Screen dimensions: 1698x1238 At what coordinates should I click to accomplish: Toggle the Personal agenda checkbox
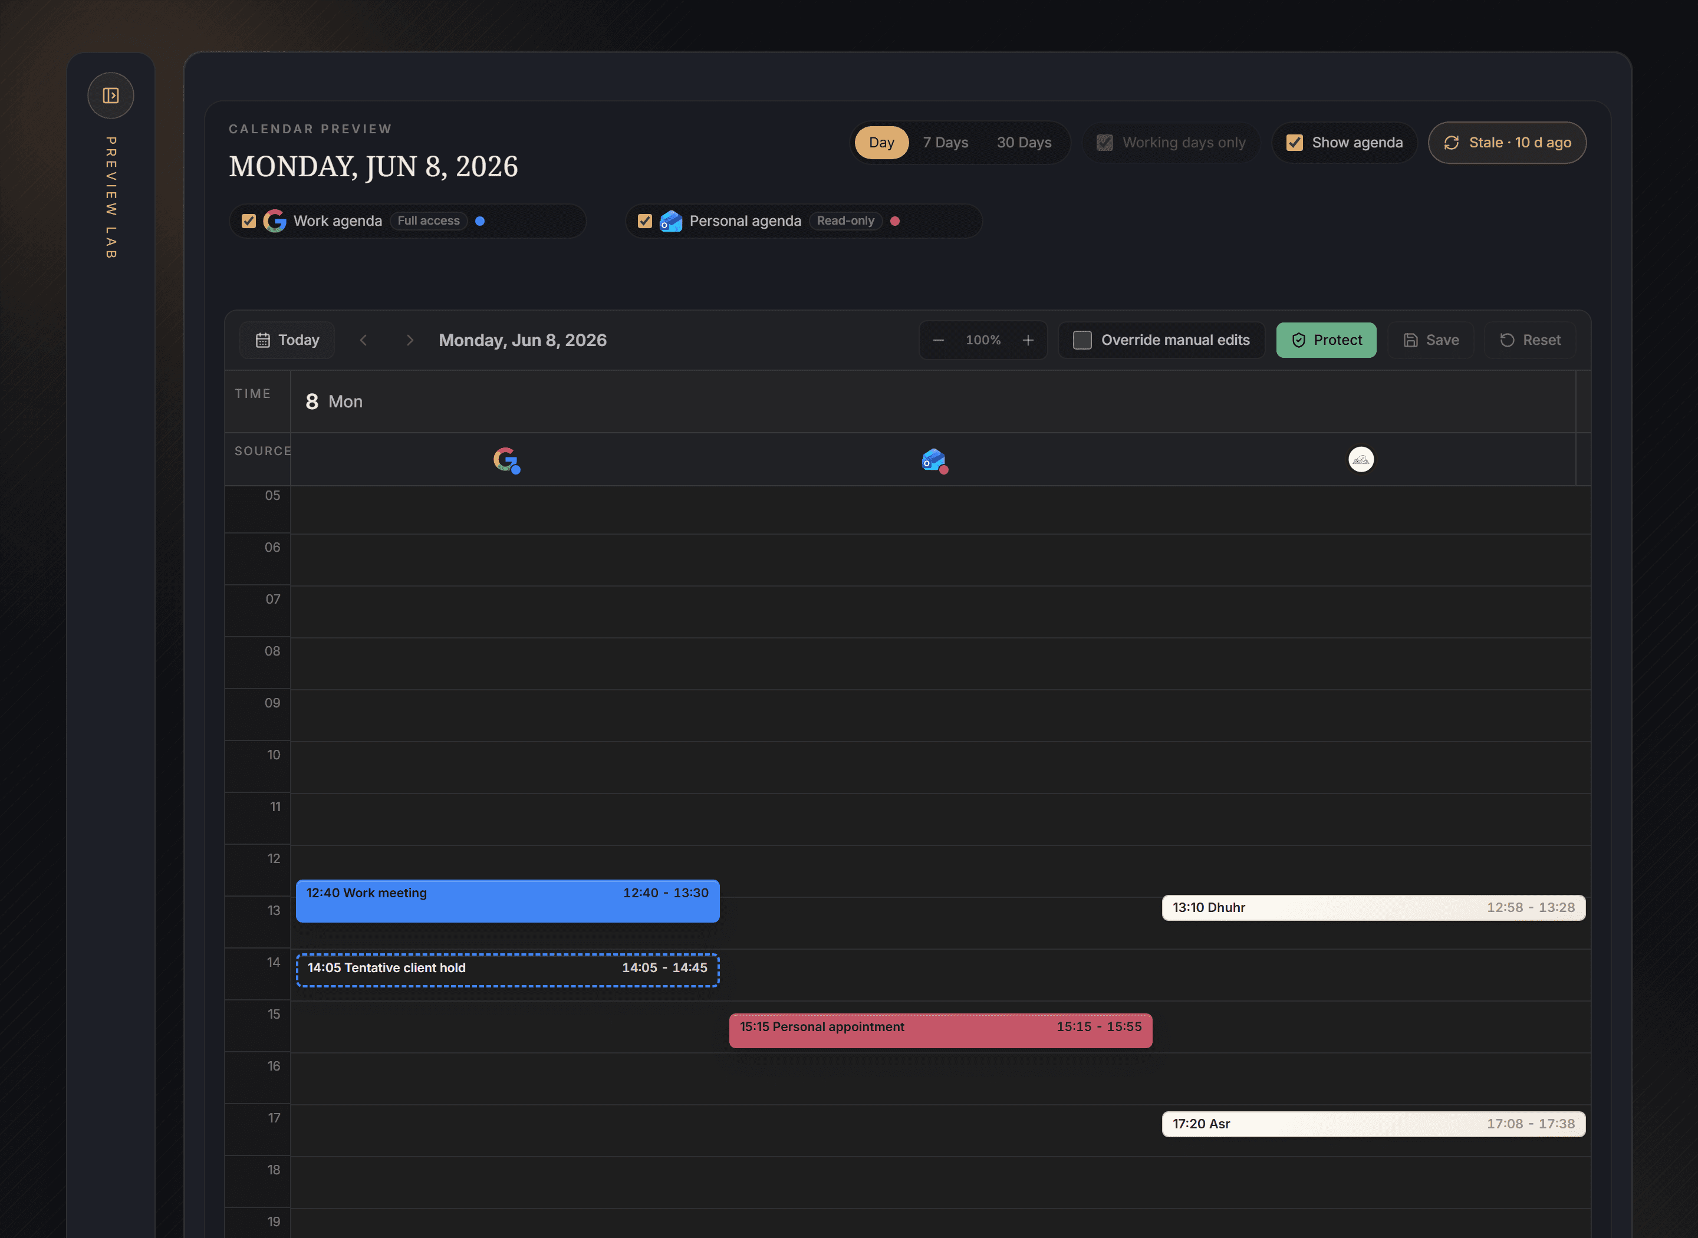click(x=644, y=221)
